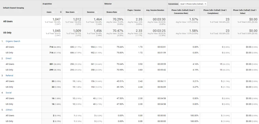259x124 pixels.
Task: Sort by the Goal 1 Completions column header
Action: (x=215, y=12)
